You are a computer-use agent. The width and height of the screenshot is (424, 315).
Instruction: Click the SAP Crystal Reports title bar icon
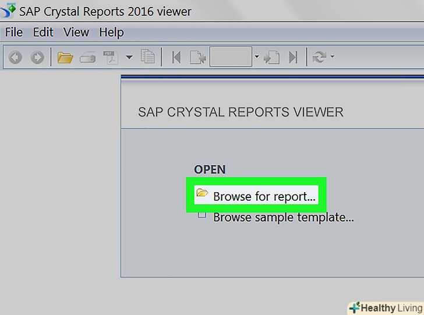click(8, 11)
